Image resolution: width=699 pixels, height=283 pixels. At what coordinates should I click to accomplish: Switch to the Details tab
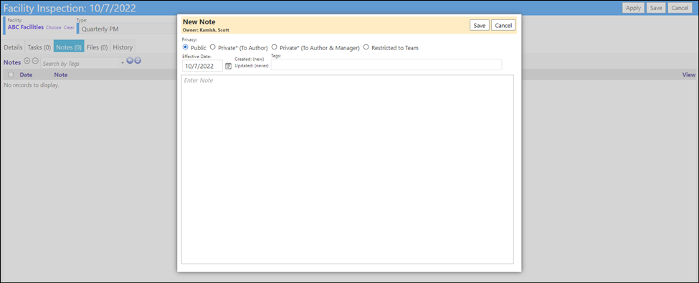[14, 47]
